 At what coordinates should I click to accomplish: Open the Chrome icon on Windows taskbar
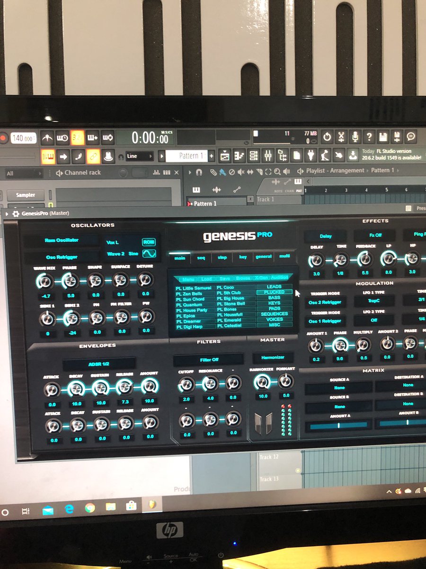coord(89,508)
